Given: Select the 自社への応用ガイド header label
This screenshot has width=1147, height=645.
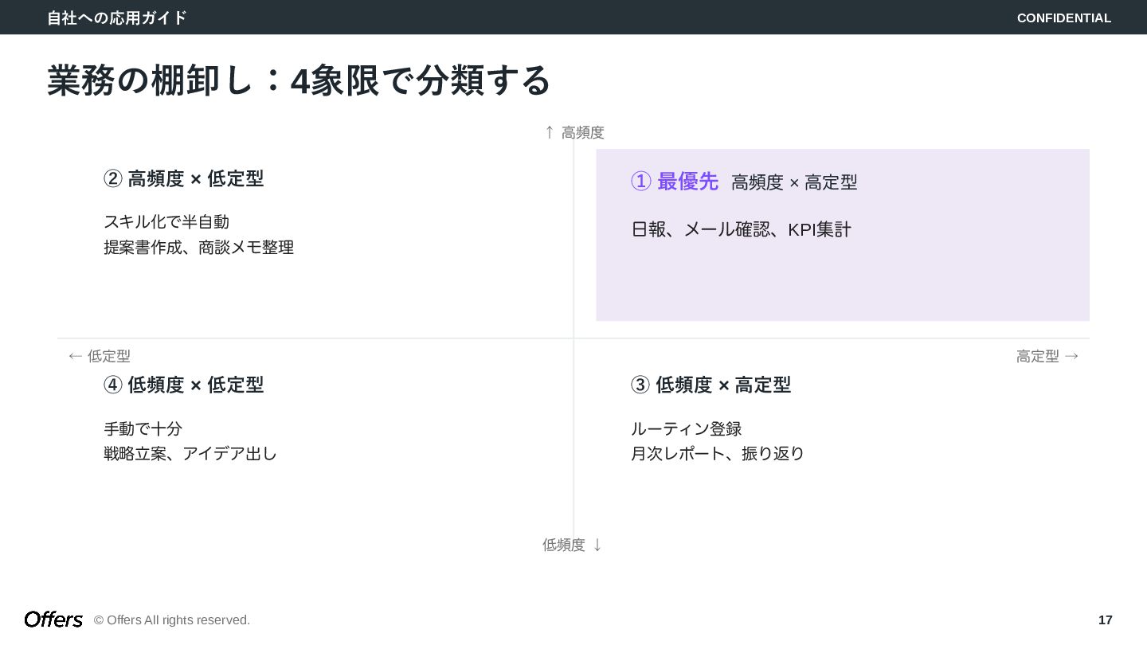Looking at the screenshot, I should (117, 18).
